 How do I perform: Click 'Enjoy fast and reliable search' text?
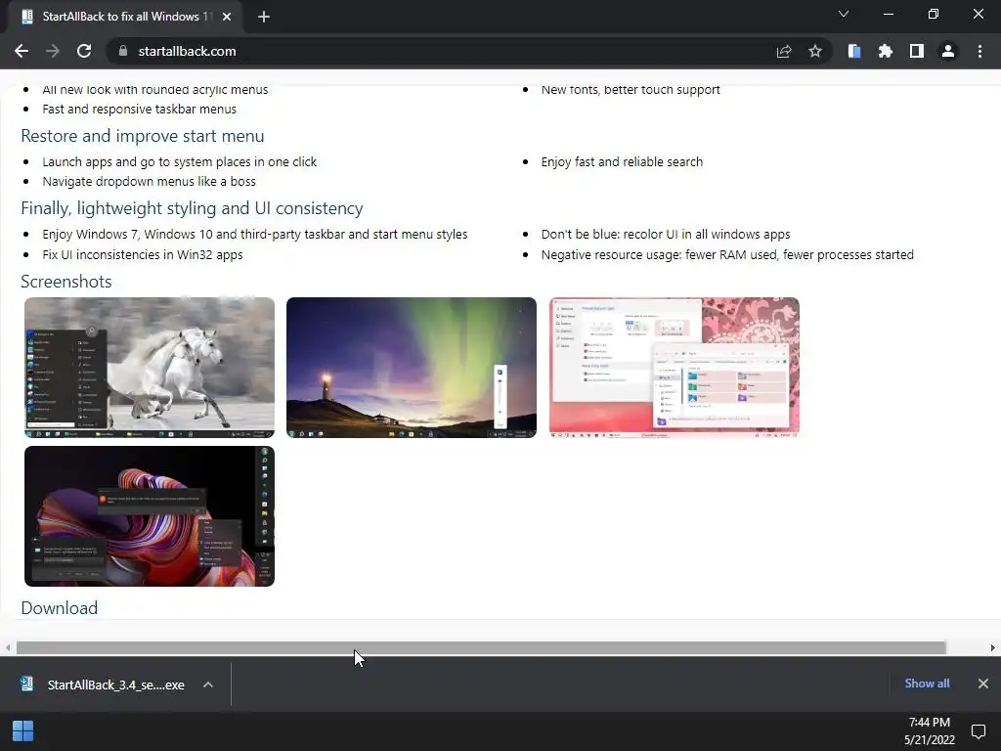(622, 162)
